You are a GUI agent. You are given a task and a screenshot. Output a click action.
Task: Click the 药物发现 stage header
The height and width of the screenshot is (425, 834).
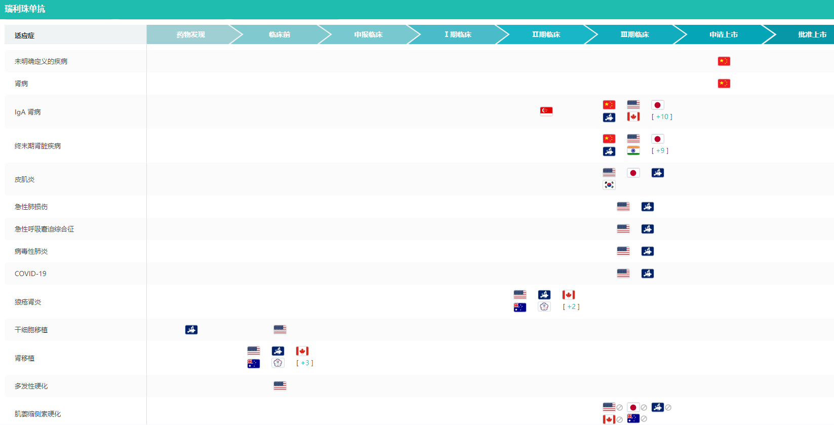point(191,34)
